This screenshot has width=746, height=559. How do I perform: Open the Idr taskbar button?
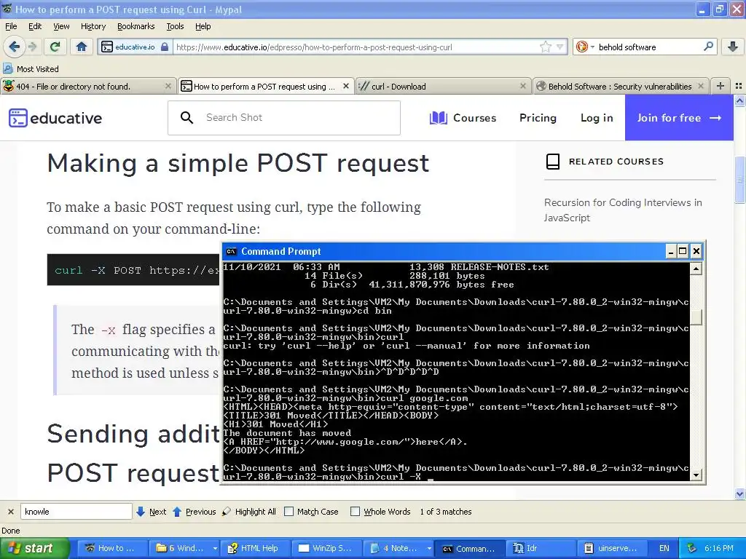[540, 548]
